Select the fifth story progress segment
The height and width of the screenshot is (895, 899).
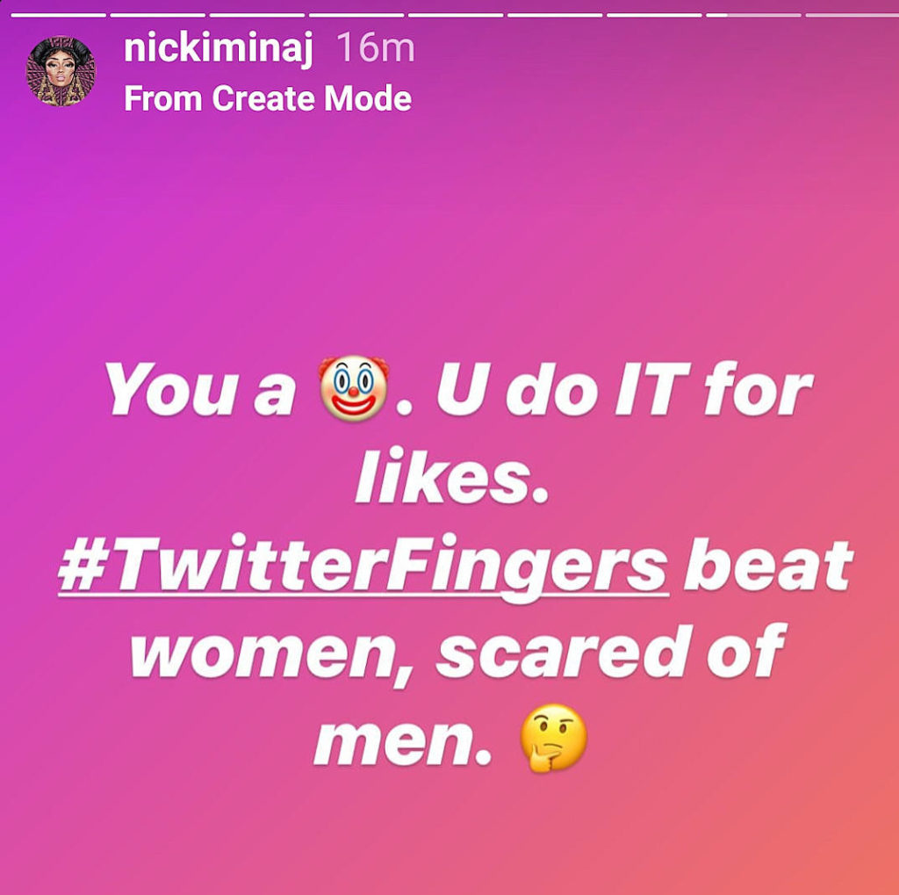456,15
